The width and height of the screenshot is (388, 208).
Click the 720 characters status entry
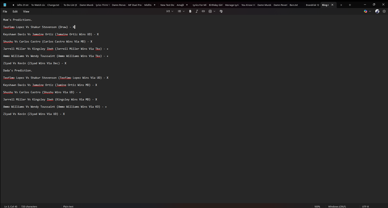[x=29, y=206]
